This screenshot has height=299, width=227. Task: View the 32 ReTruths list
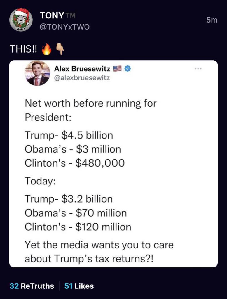click(x=32, y=286)
